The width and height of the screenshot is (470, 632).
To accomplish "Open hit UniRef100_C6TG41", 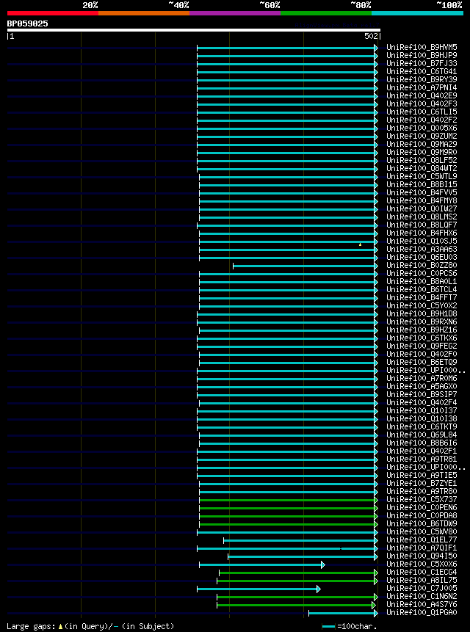I will click(422, 72).
